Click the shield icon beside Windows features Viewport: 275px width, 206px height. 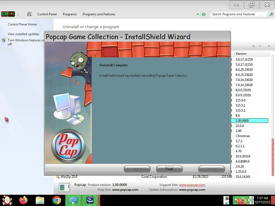4,40
